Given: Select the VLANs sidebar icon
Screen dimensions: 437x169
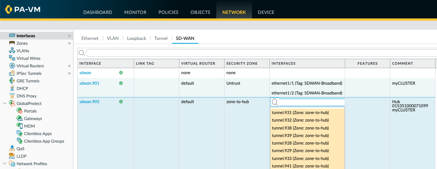Looking at the screenshot, I should 12,51.
